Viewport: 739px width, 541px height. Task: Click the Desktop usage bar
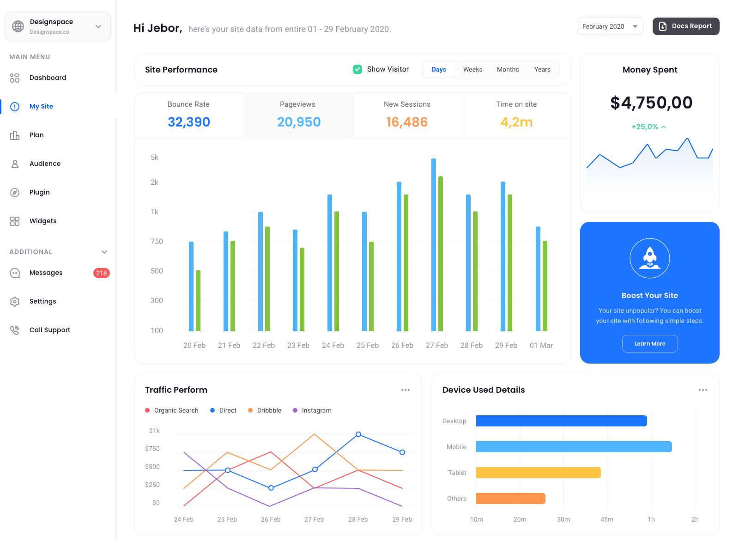(x=561, y=421)
